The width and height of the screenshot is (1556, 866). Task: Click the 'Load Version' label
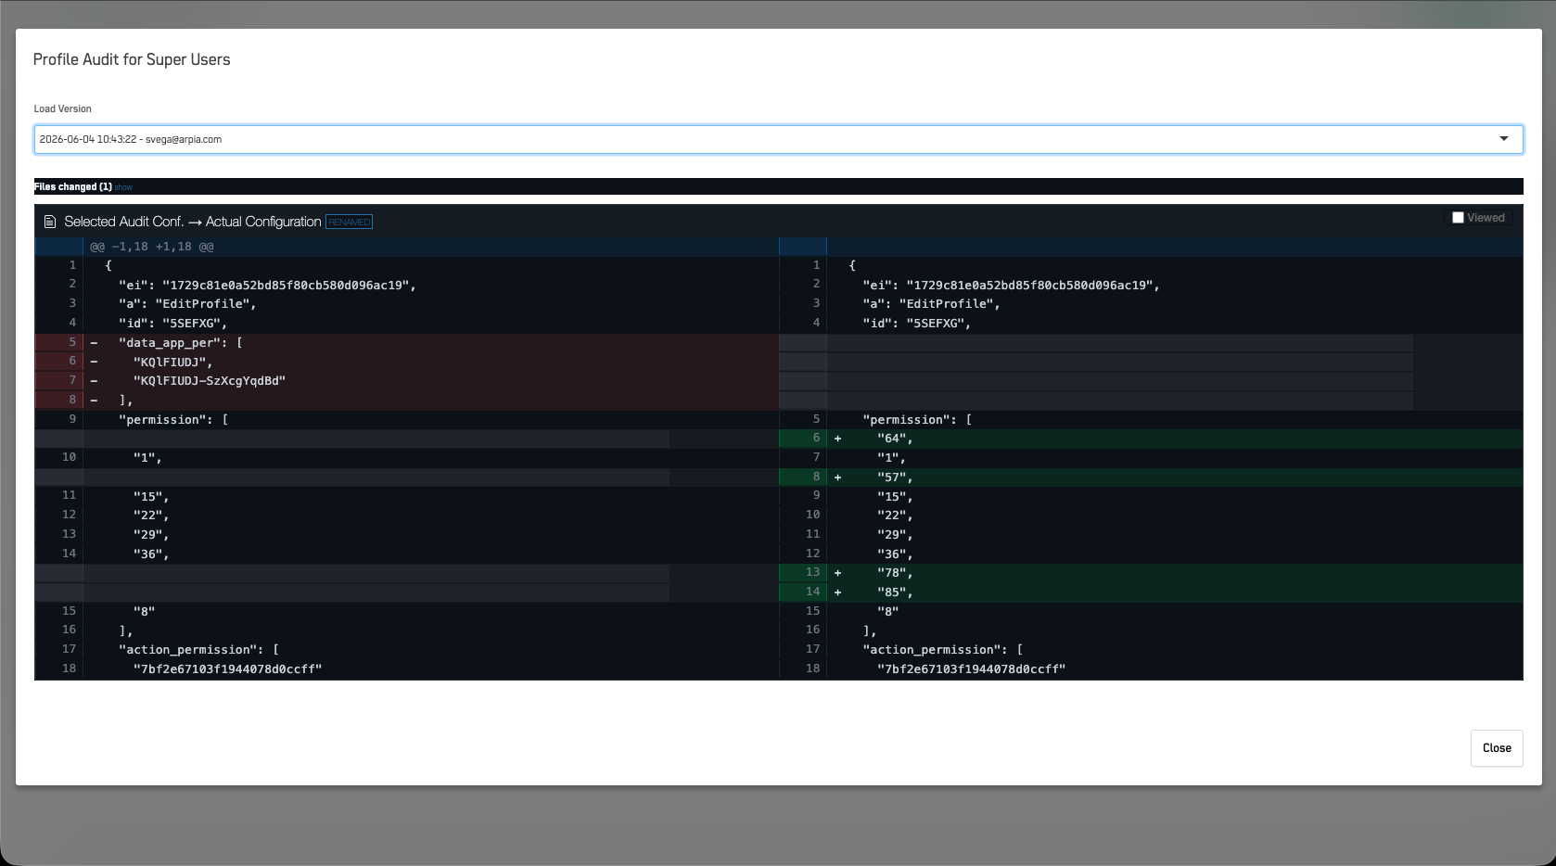[x=63, y=108]
